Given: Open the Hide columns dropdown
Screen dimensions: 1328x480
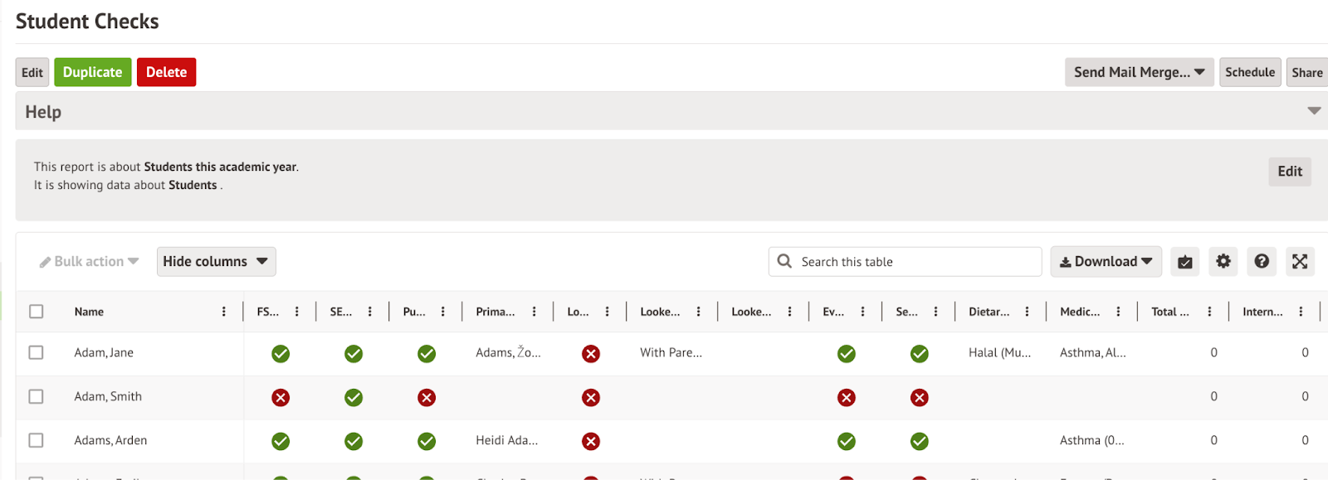Looking at the screenshot, I should [x=216, y=261].
